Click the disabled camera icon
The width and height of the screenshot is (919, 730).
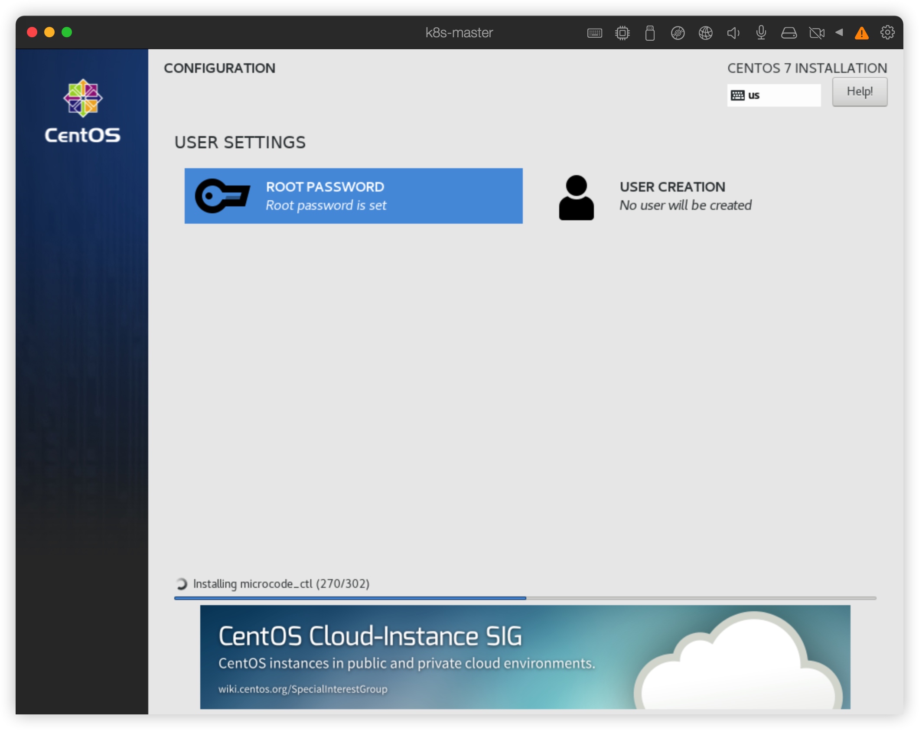tap(817, 33)
